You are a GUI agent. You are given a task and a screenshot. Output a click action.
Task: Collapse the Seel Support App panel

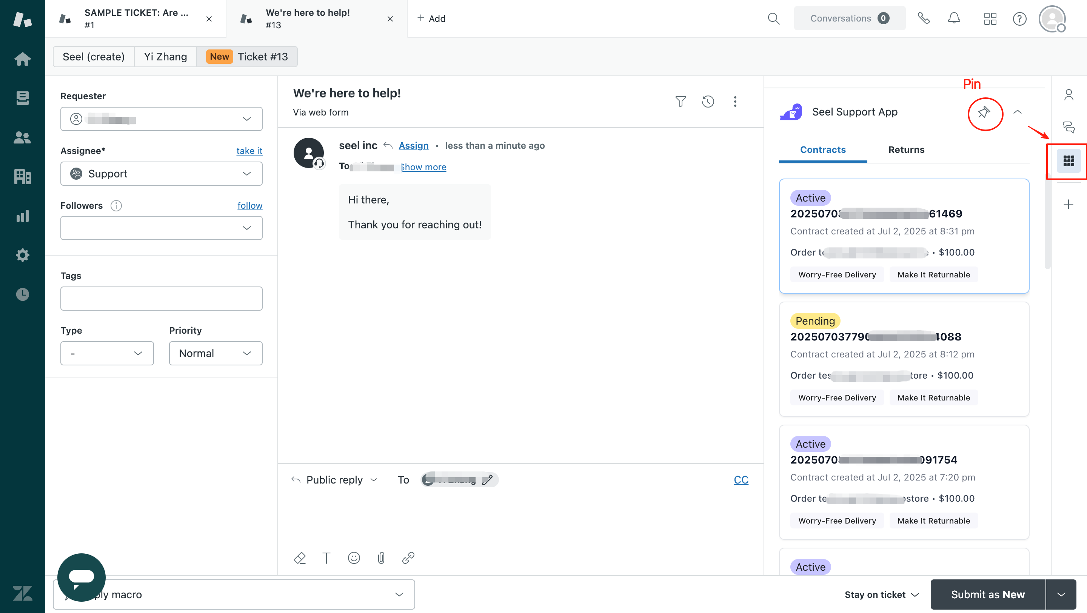point(1018,112)
